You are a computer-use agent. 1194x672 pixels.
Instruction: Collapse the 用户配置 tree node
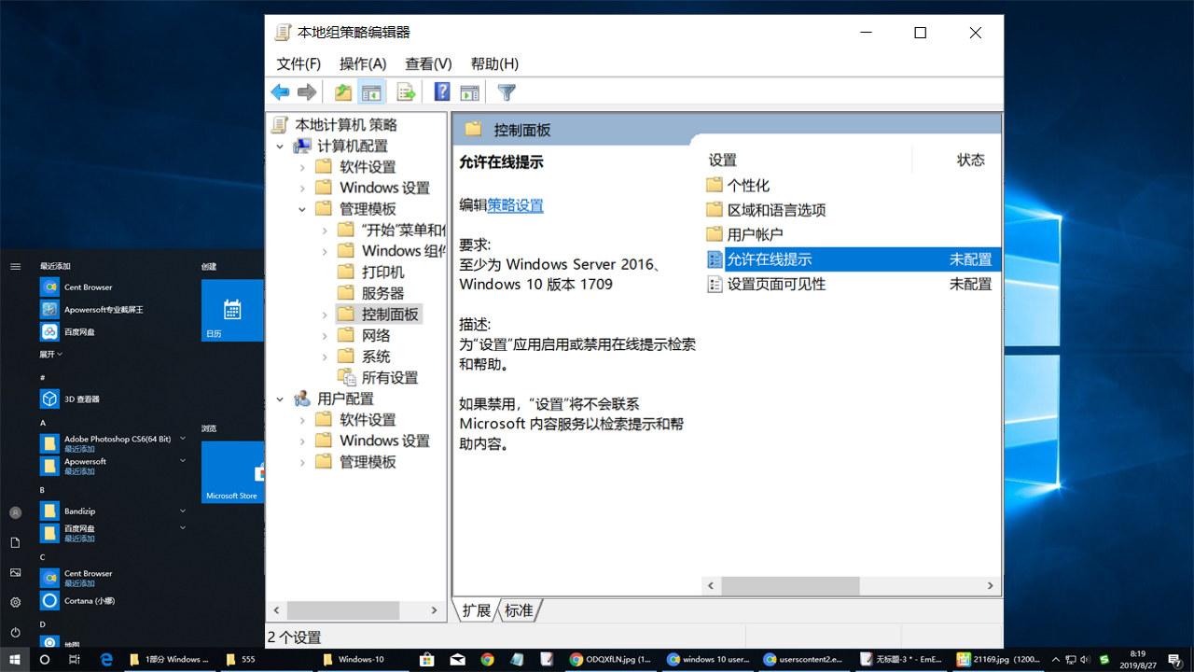click(280, 399)
